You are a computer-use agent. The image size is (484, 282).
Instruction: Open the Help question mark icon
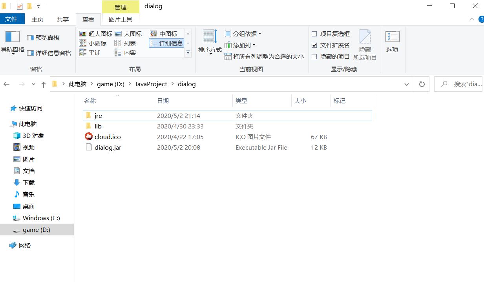coord(481,19)
